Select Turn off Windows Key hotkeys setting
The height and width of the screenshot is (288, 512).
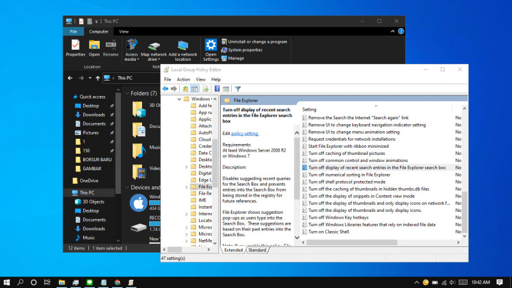coord(338,218)
